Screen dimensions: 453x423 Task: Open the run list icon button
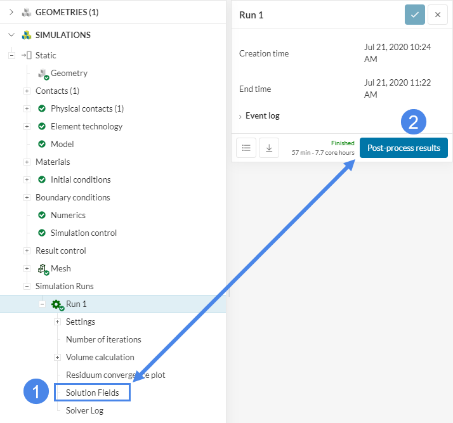coord(246,148)
